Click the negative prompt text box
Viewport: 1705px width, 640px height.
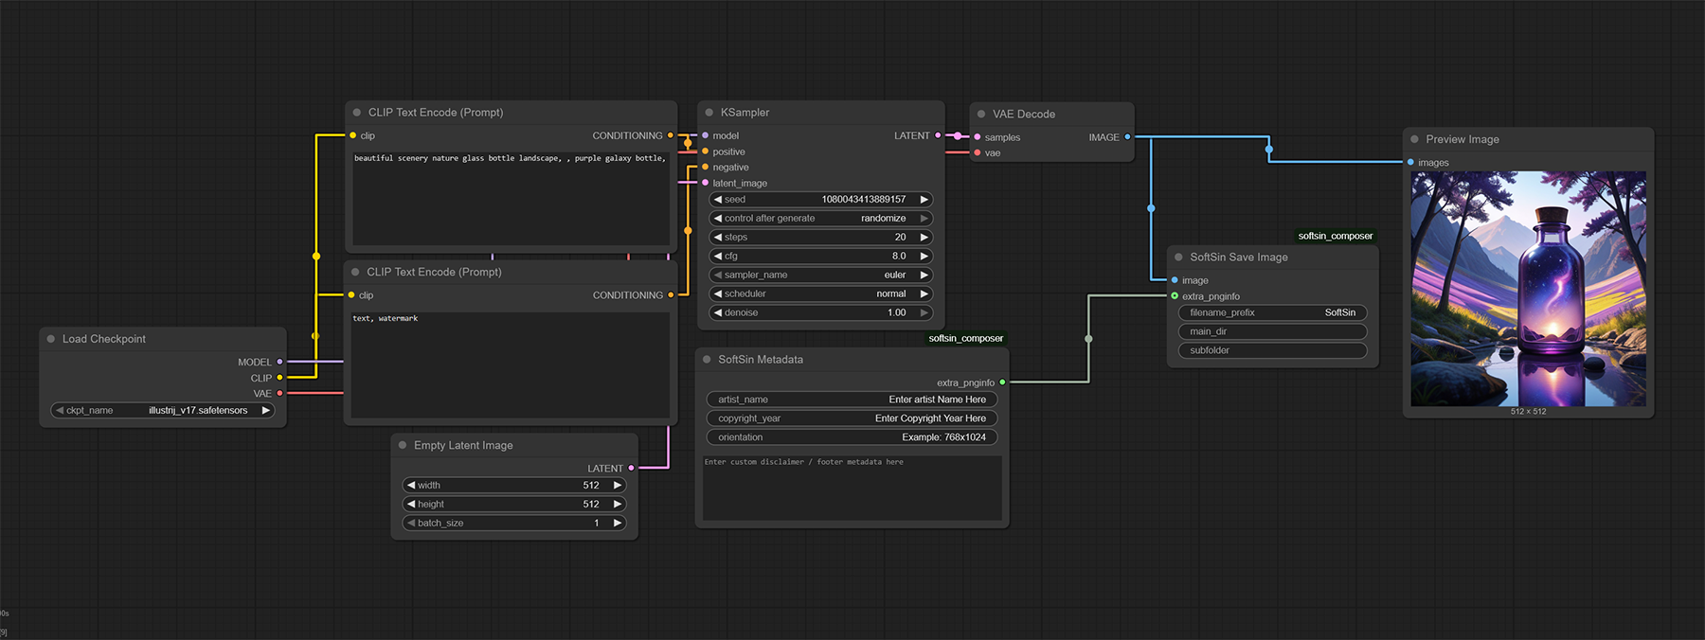tap(511, 364)
